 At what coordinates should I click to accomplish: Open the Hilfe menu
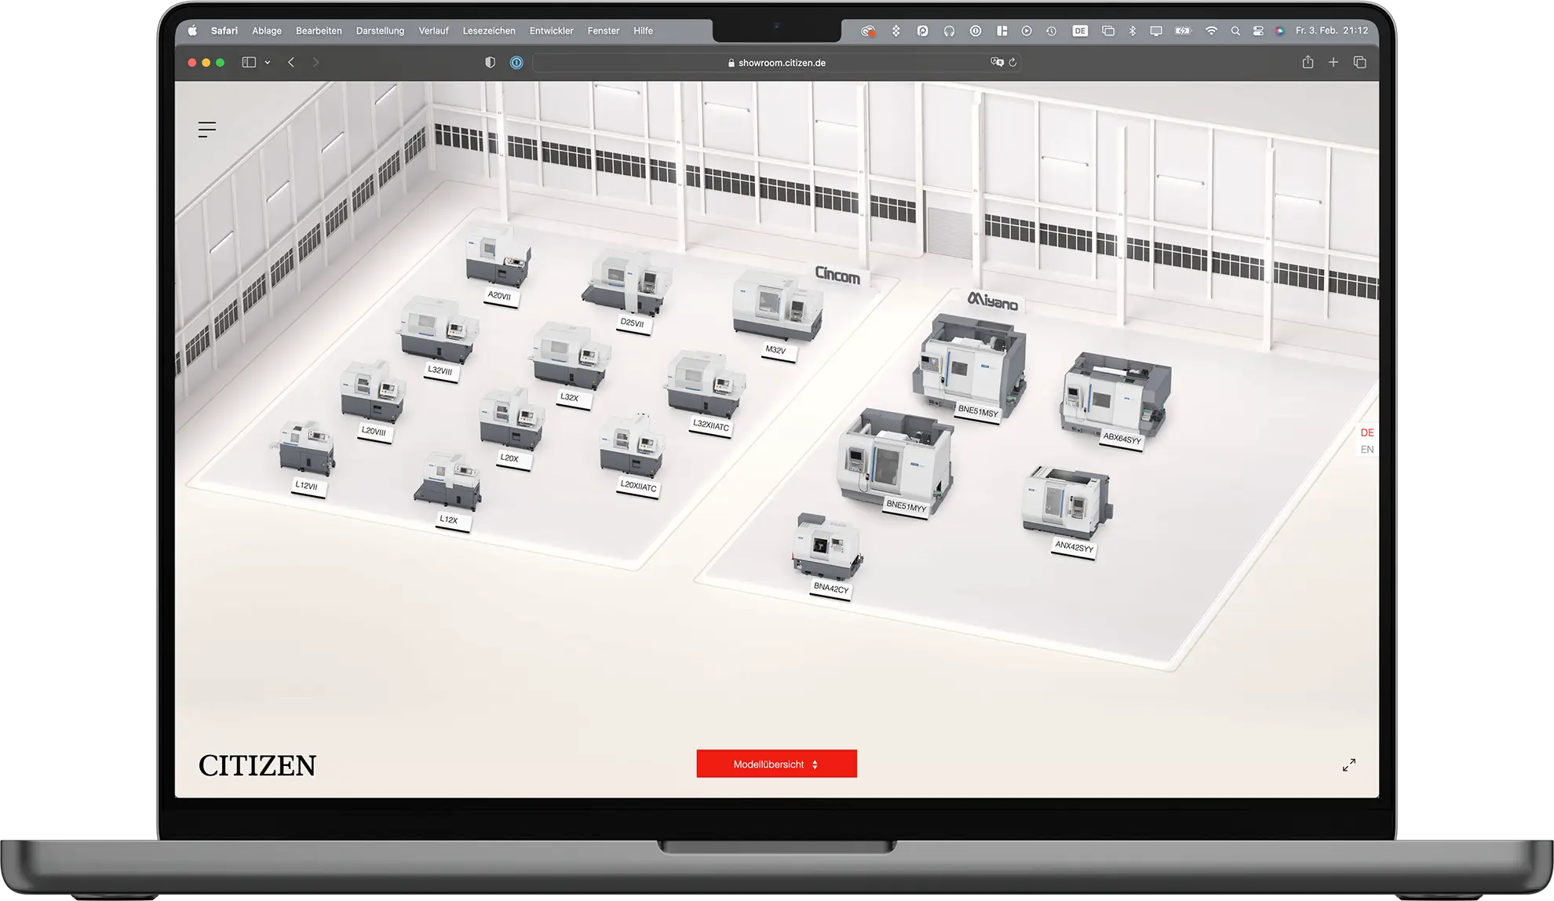pyautogui.click(x=643, y=31)
